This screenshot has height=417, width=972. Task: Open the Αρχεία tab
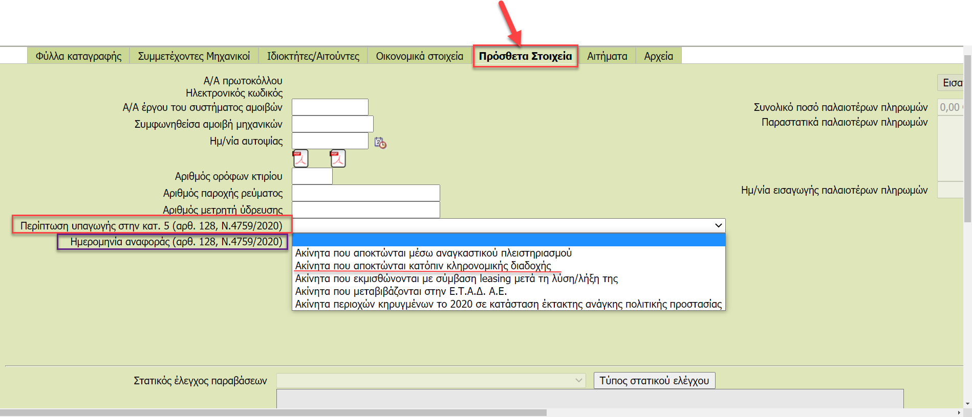(x=658, y=56)
